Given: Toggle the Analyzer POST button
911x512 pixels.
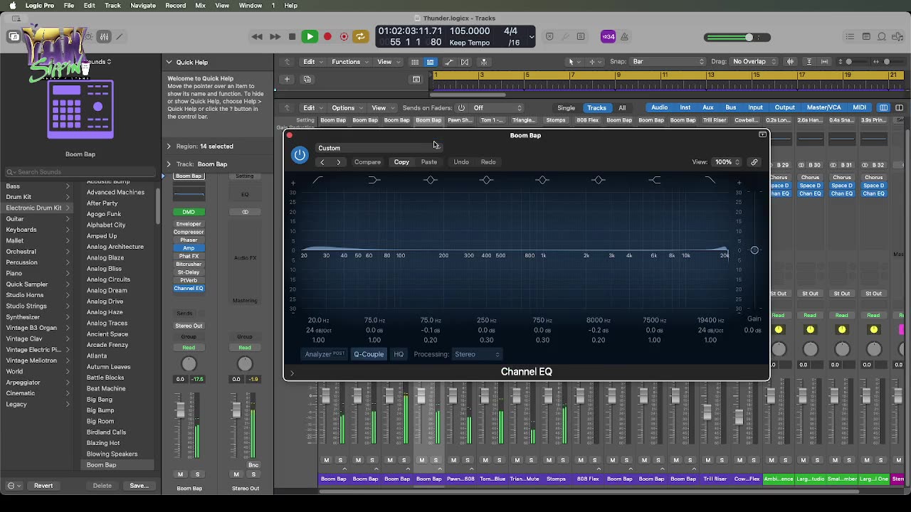Looking at the screenshot, I should (325, 354).
